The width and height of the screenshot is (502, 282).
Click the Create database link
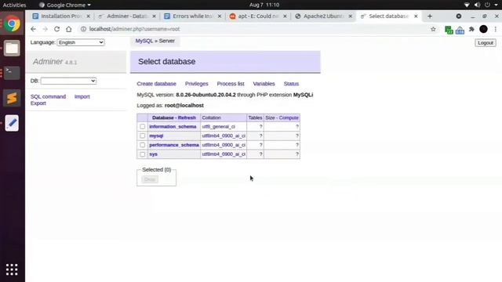pos(156,84)
